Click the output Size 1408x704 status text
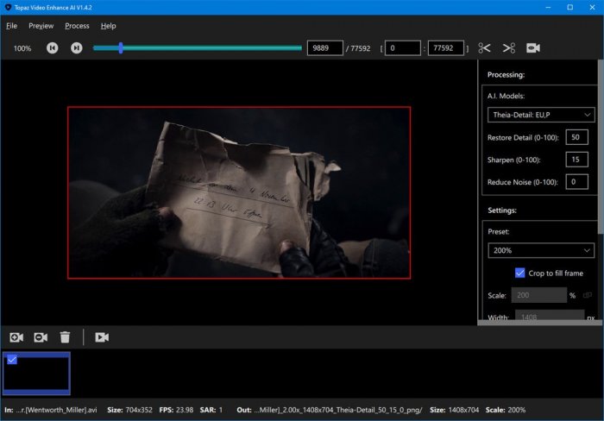This screenshot has width=604, height=421. point(454,410)
